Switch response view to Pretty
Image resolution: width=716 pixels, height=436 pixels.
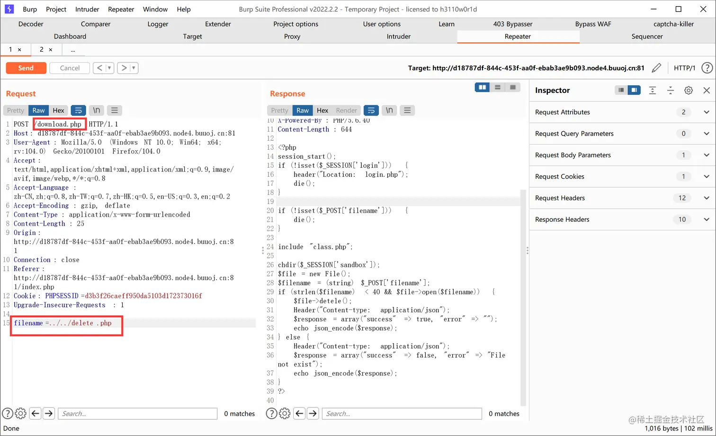pyautogui.click(x=279, y=110)
